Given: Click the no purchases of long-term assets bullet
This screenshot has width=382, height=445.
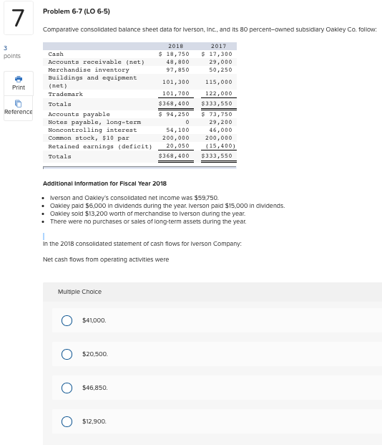Looking at the screenshot, I should pos(148,221).
